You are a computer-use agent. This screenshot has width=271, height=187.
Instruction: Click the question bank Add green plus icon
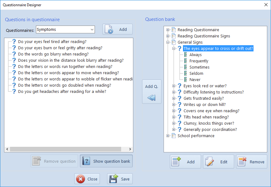[176, 162]
